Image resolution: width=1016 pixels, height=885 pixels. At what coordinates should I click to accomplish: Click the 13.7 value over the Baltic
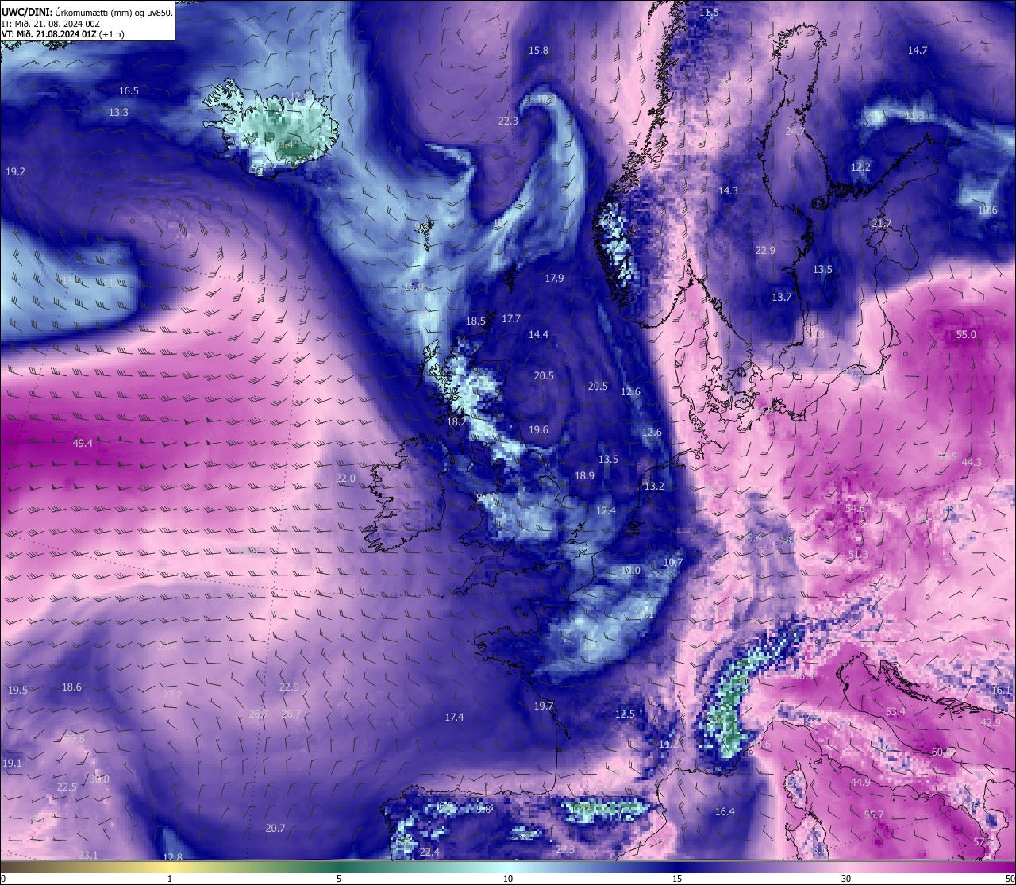(x=782, y=298)
